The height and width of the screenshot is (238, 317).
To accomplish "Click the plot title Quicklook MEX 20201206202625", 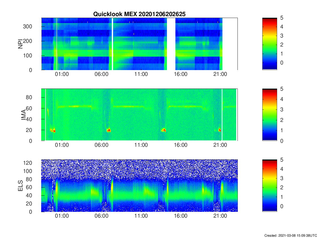I will point(139,14).
